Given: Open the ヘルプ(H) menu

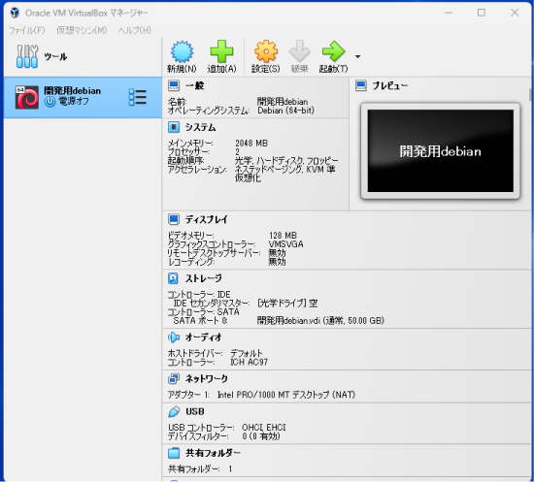Looking at the screenshot, I should [135, 30].
